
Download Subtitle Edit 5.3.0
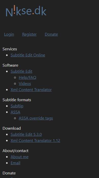pos(26,135)
